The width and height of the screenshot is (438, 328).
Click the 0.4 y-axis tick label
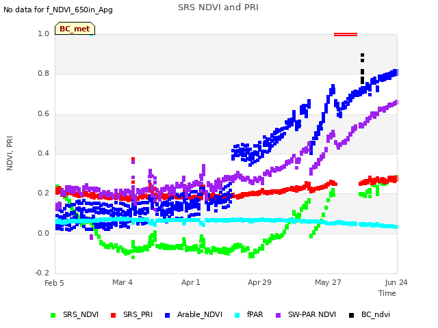(43, 153)
